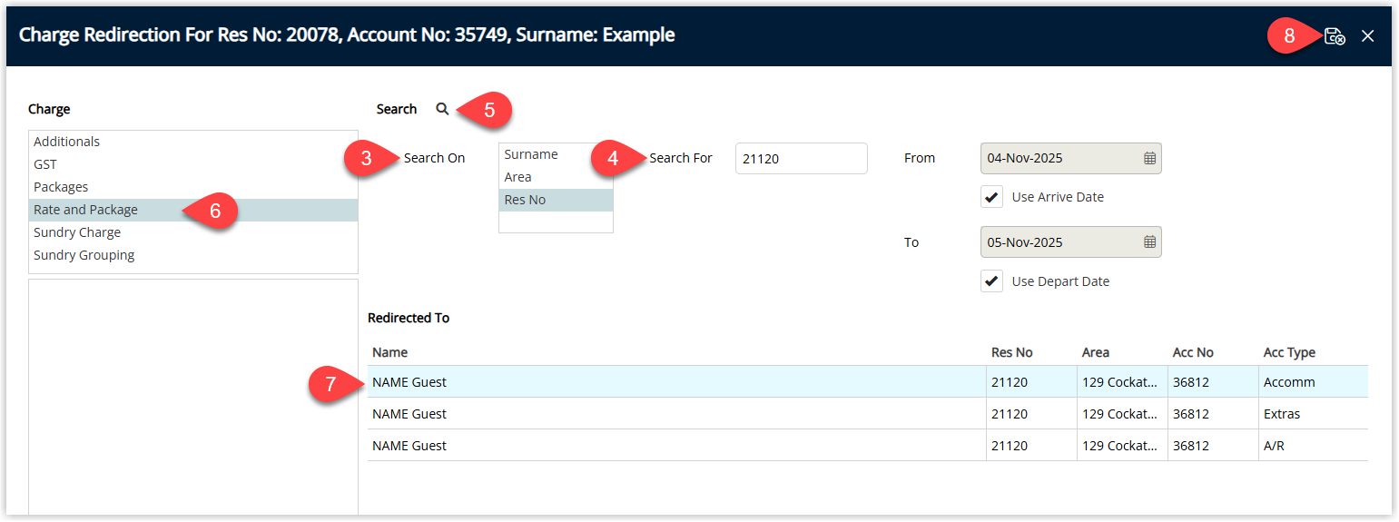This screenshot has width=1399, height=522.
Task: Click the Search magnifier icon
Action: pos(442,109)
